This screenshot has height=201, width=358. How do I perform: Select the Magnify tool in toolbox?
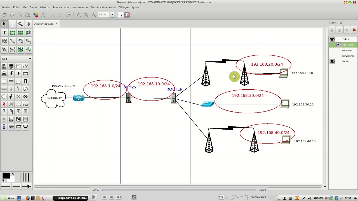click(x=20, y=24)
